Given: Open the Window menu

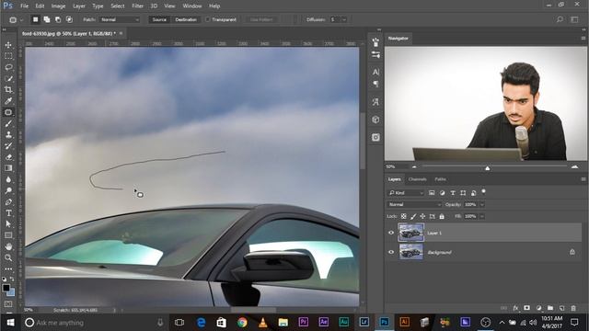Looking at the screenshot, I should pyautogui.click(x=192, y=6).
